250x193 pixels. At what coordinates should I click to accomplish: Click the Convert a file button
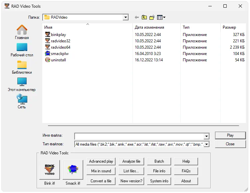coord(101,181)
